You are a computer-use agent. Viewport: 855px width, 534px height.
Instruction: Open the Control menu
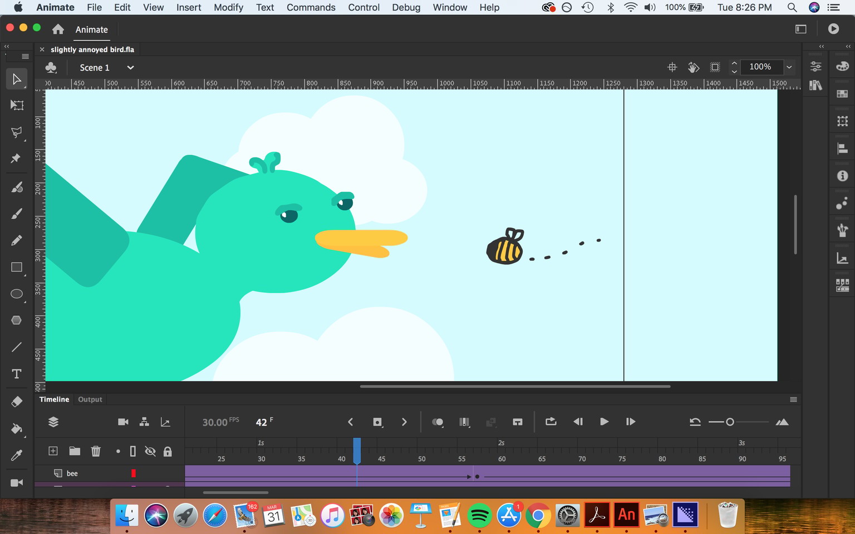pyautogui.click(x=364, y=7)
